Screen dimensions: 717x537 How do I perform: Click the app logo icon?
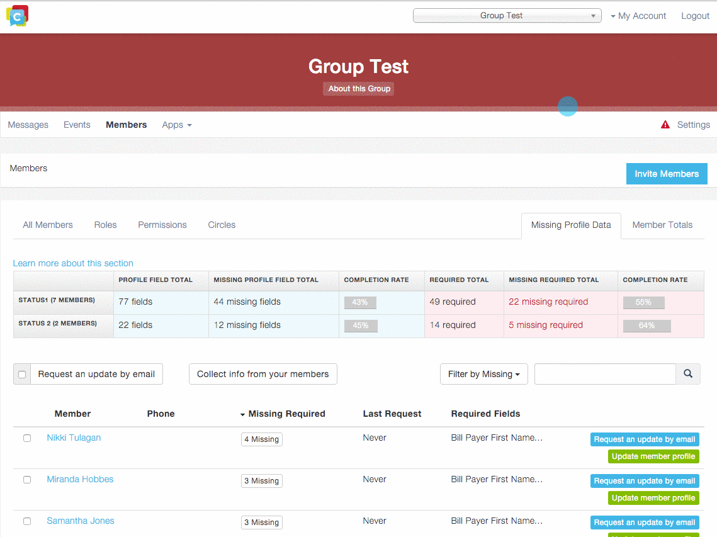click(18, 16)
